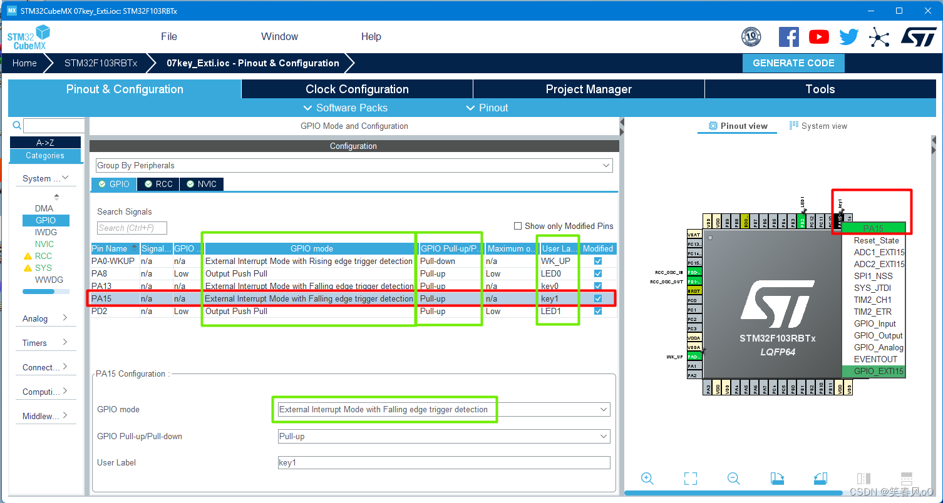Rotate the chip clockwise
943x503 pixels.
777,479
